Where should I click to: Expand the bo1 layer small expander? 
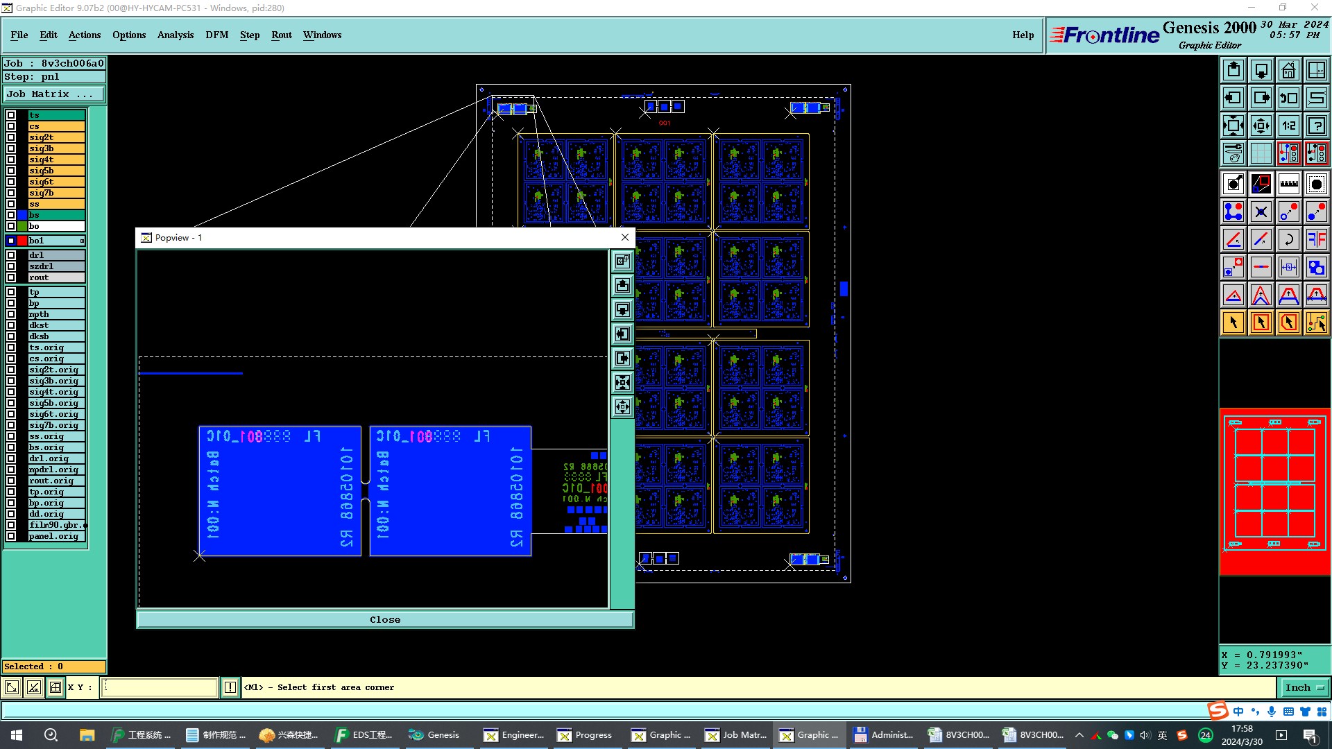(x=82, y=241)
